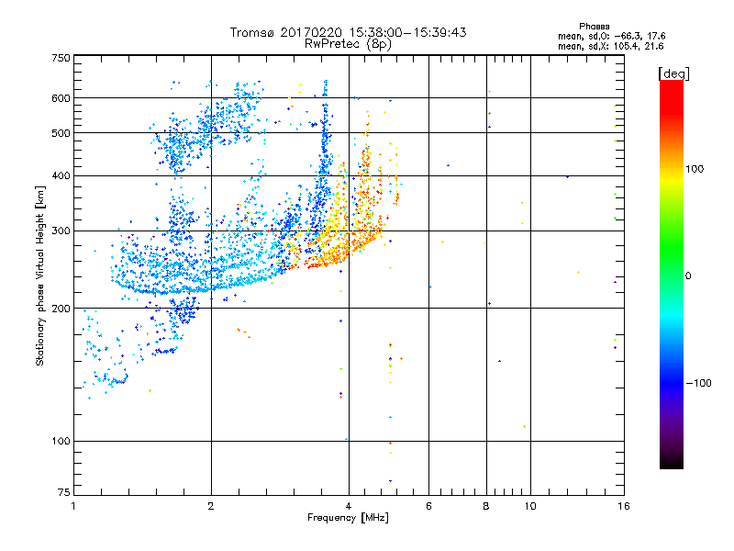Click the plot title "Tromsø 20170220 15:38:00-15:39:43"
The height and width of the screenshot is (551, 734).
(x=348, y=32)
